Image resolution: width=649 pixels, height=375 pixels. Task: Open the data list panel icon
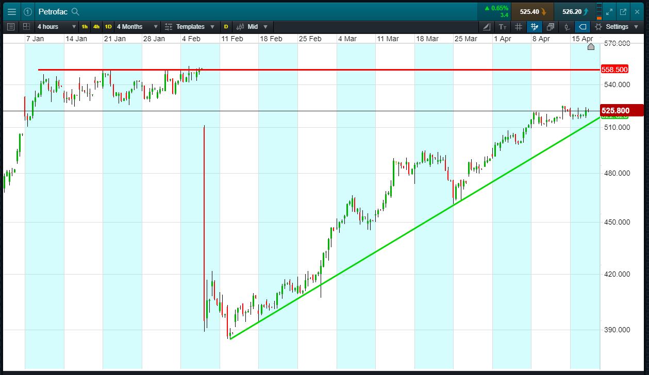tap(11, 27)
